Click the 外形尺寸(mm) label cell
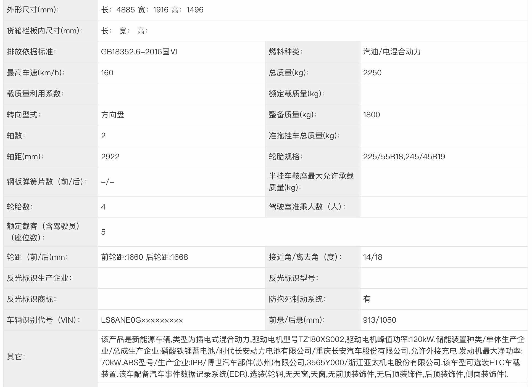This screenshot has width=532, height=387. [x=33, y=10]
